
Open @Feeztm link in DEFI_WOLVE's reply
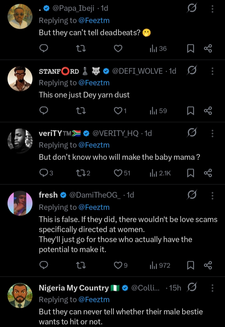pos(94,83)
